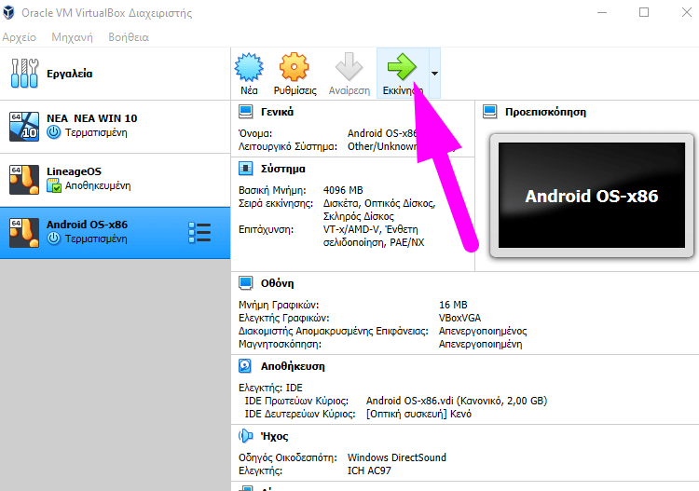This screenshot has width=699, height=491.
Task: Open the Οθόνη section heading
Action: 278,283
